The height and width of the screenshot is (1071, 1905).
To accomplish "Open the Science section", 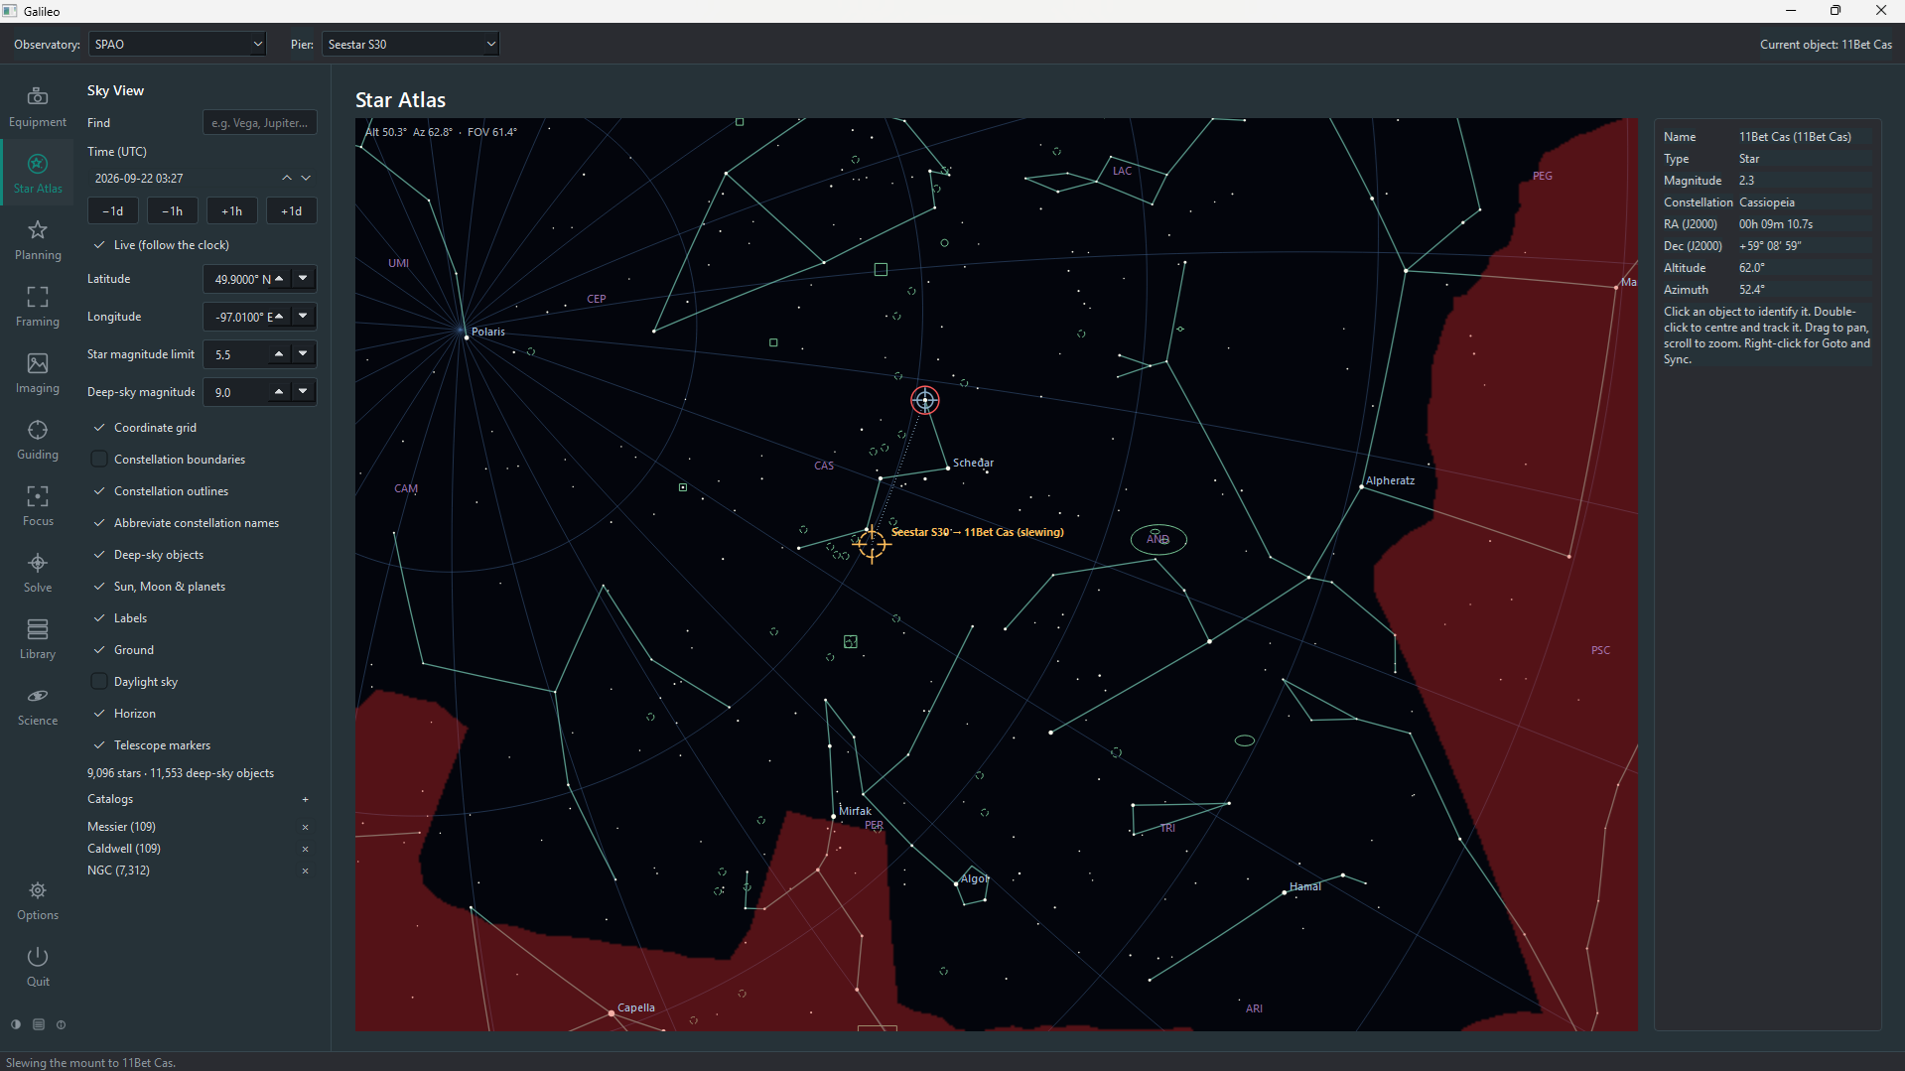I will click(38, 705).
